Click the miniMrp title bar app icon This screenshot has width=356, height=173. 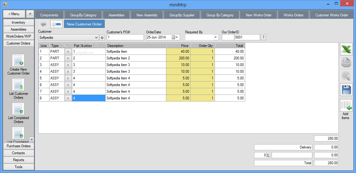(5, 4)
